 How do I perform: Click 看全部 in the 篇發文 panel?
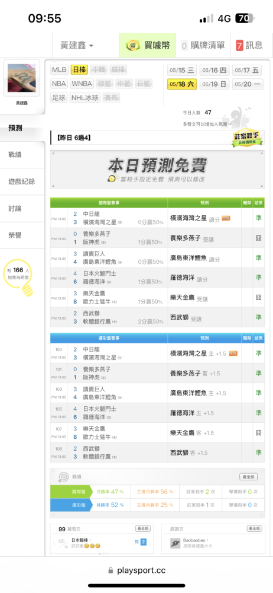tap(143, 529)
